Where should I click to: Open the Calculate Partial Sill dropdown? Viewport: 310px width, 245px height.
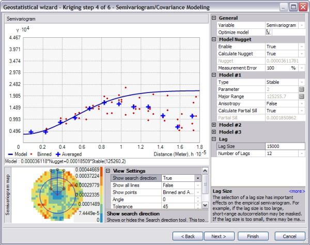302,111
